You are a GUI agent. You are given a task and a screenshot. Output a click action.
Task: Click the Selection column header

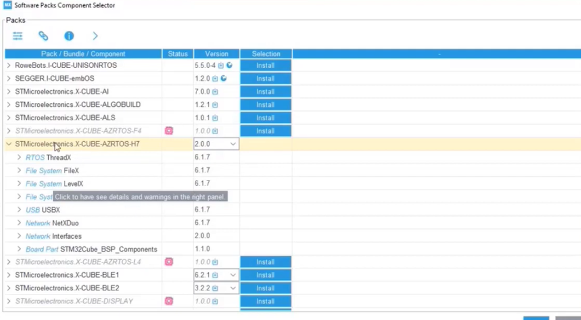coord(266,54)
